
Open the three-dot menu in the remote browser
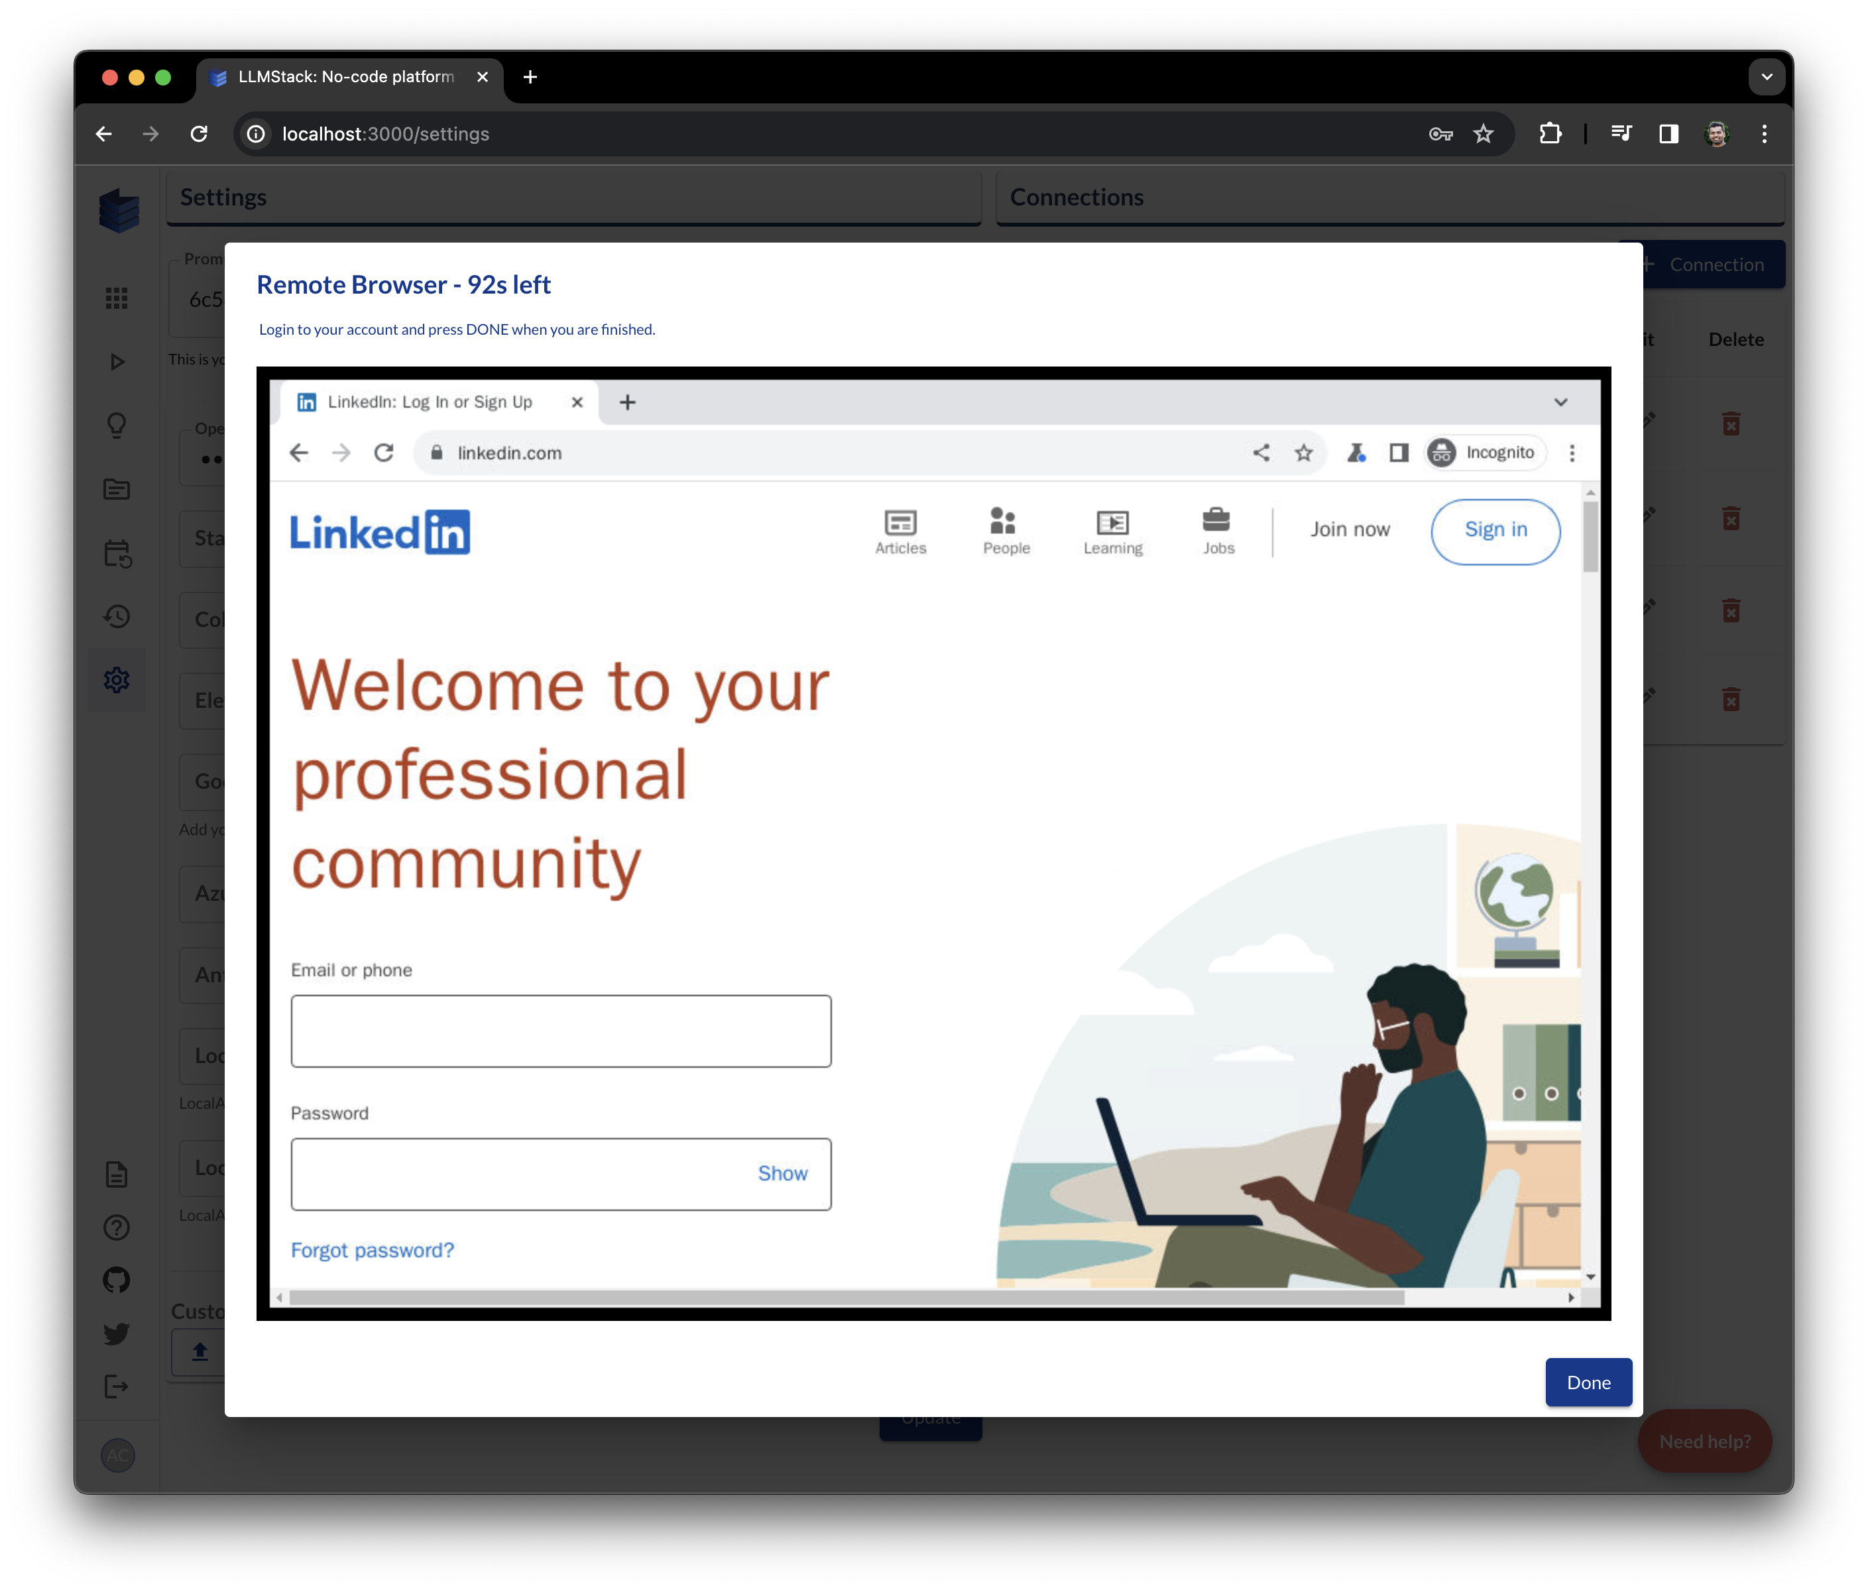(1572, 453)
